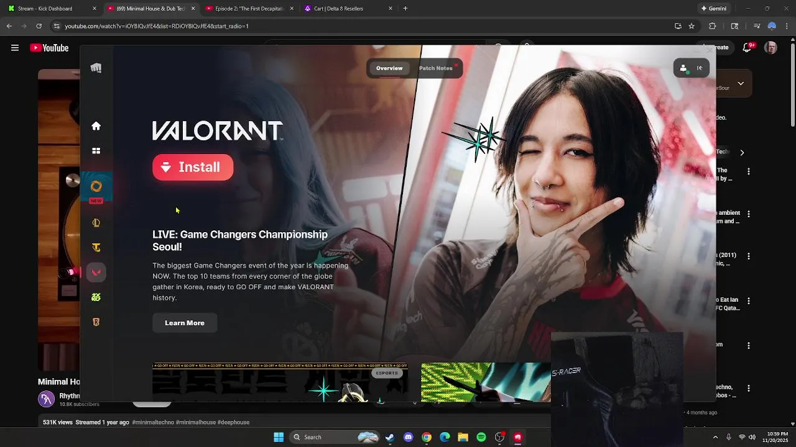
Task: Show next filter chips with the arrow
Action: click(742, 153)
